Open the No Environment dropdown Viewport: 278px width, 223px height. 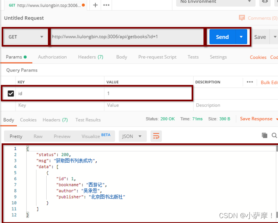pyautogui.click(x=216, y=2)
